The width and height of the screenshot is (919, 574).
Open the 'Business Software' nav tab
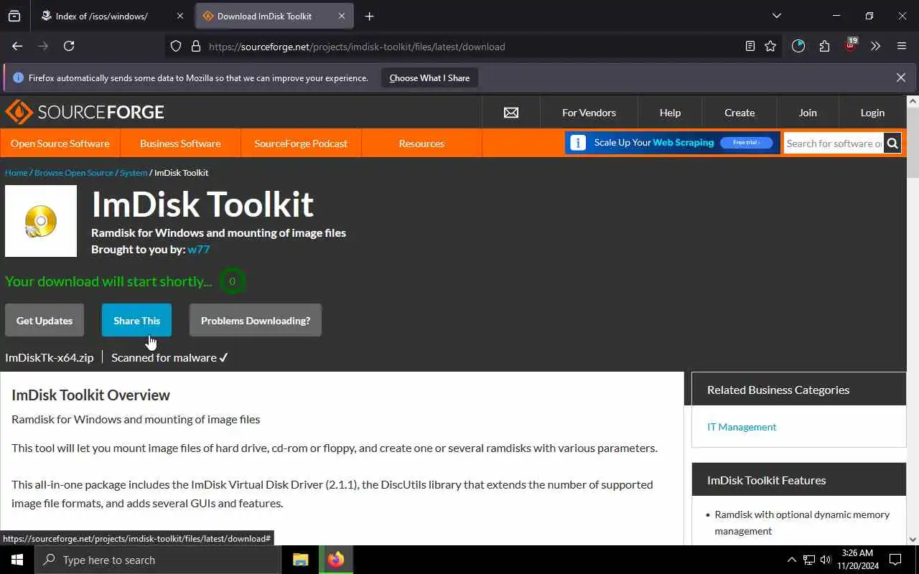pyautogui.click(x=180, y=143)
